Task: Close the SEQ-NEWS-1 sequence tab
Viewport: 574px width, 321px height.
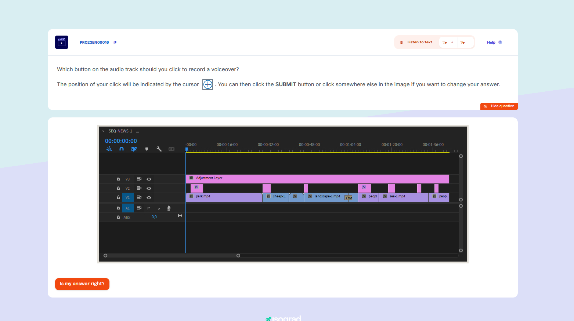Action: coord(104,131)
